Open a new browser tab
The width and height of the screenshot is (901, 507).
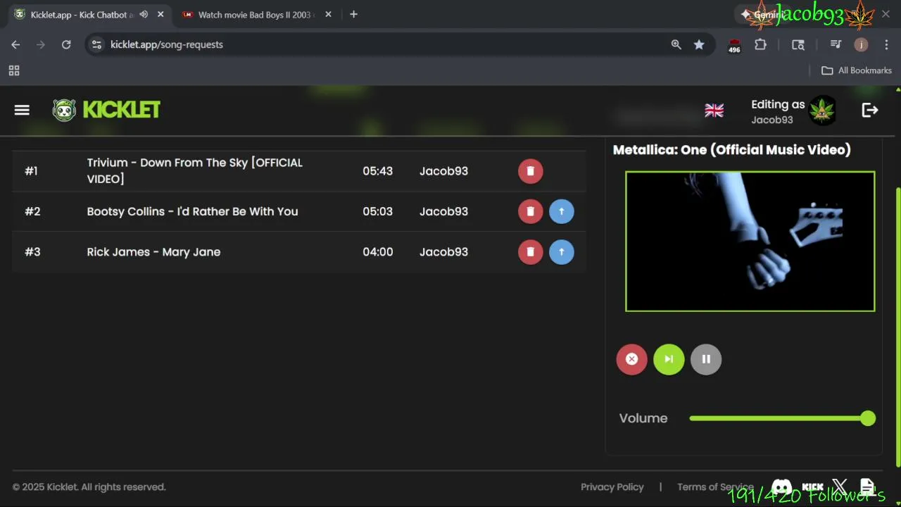[x=353, y=14]
